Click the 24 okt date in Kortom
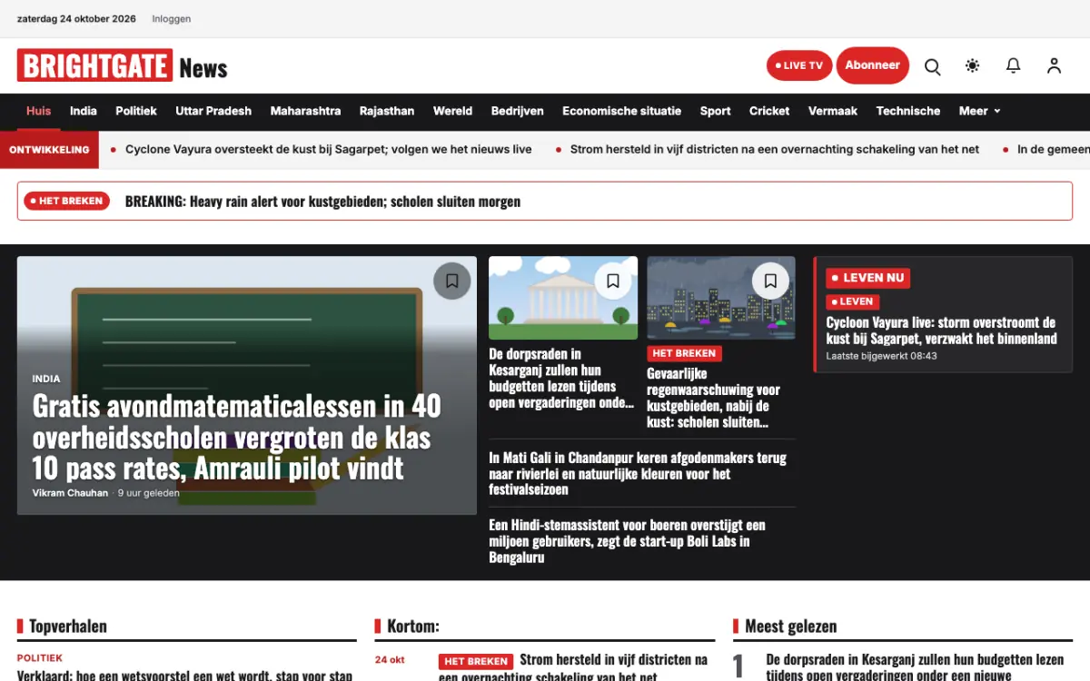1090x681 pixels. (390, 660)
